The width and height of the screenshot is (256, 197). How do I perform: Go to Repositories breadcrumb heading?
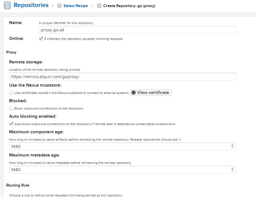tap(31, 5)
